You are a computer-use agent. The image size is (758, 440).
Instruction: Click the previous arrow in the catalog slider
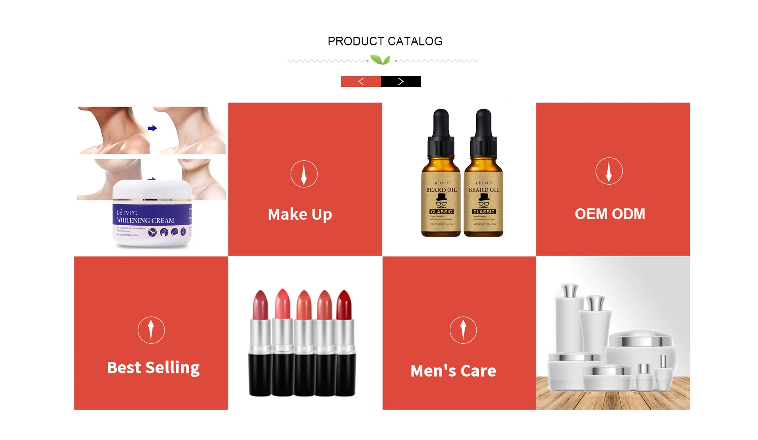coord(361,81)
